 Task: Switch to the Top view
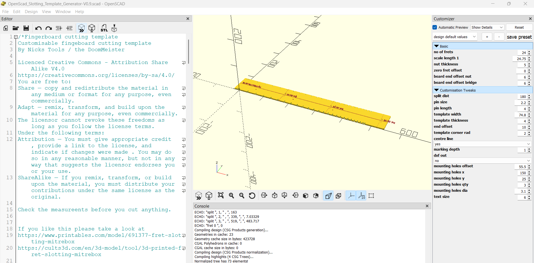[x=275, y=196]
